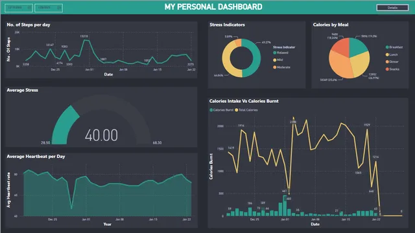Image resolution: width=415 pixels, height=233 pixels.
Task: Select Relaxed in Stress Indicator legend
Action: point(281,52)
